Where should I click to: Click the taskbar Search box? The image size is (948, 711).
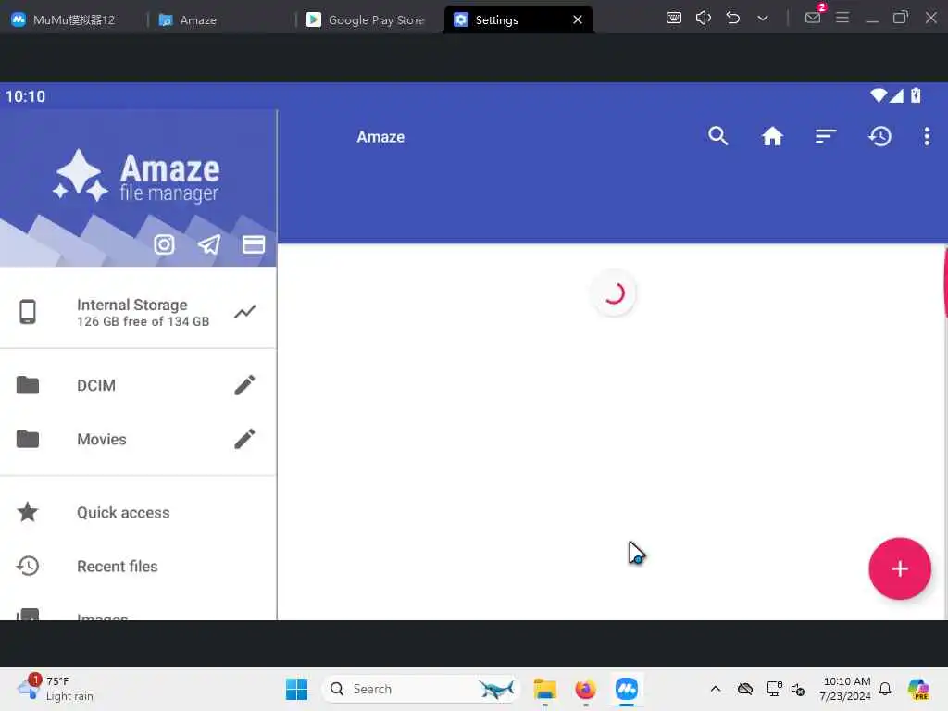pos(422,689)
